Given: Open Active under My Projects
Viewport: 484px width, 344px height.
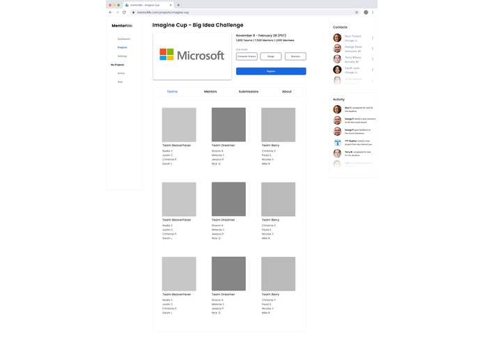Looking at the screenshot, I should (121, 73).
